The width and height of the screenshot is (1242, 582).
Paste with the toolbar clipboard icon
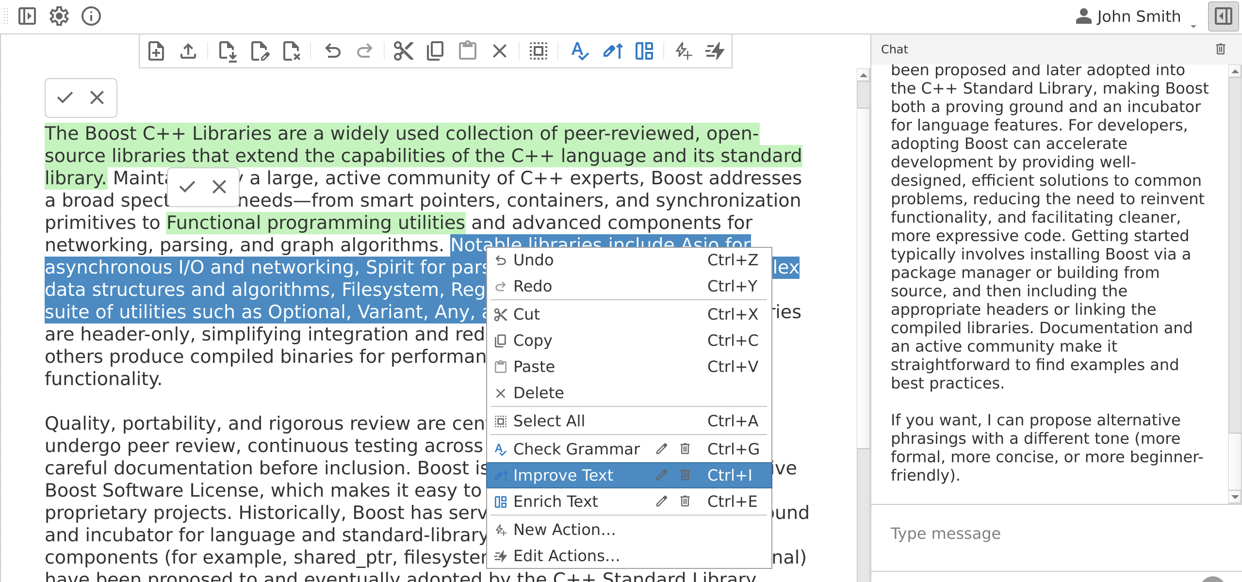[x=467, y=51]
